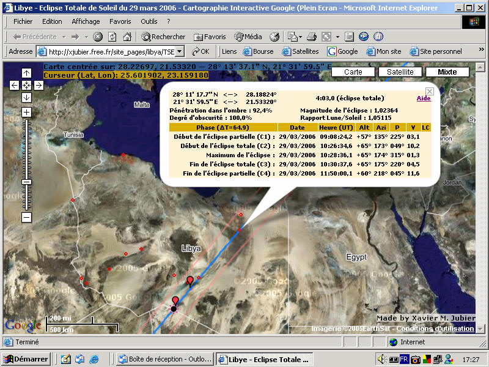Screen dimensions: 489x367
Task: Open the Mon site link
Action: click(x=384, y=51)
